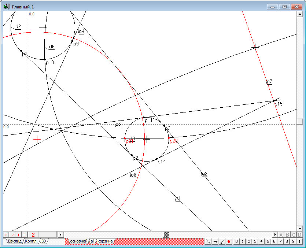Click the vertical scrollbar down arrow
Image resolution: width=306 pixels, height=248 pixels.
click(299, 228)
